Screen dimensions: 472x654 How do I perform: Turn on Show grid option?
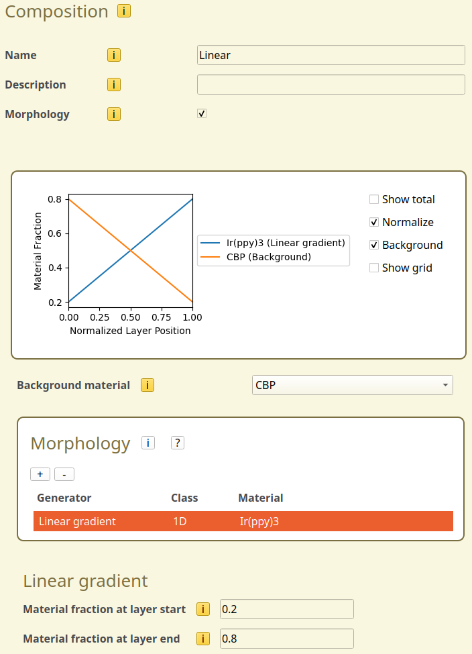tap(374, 268)
